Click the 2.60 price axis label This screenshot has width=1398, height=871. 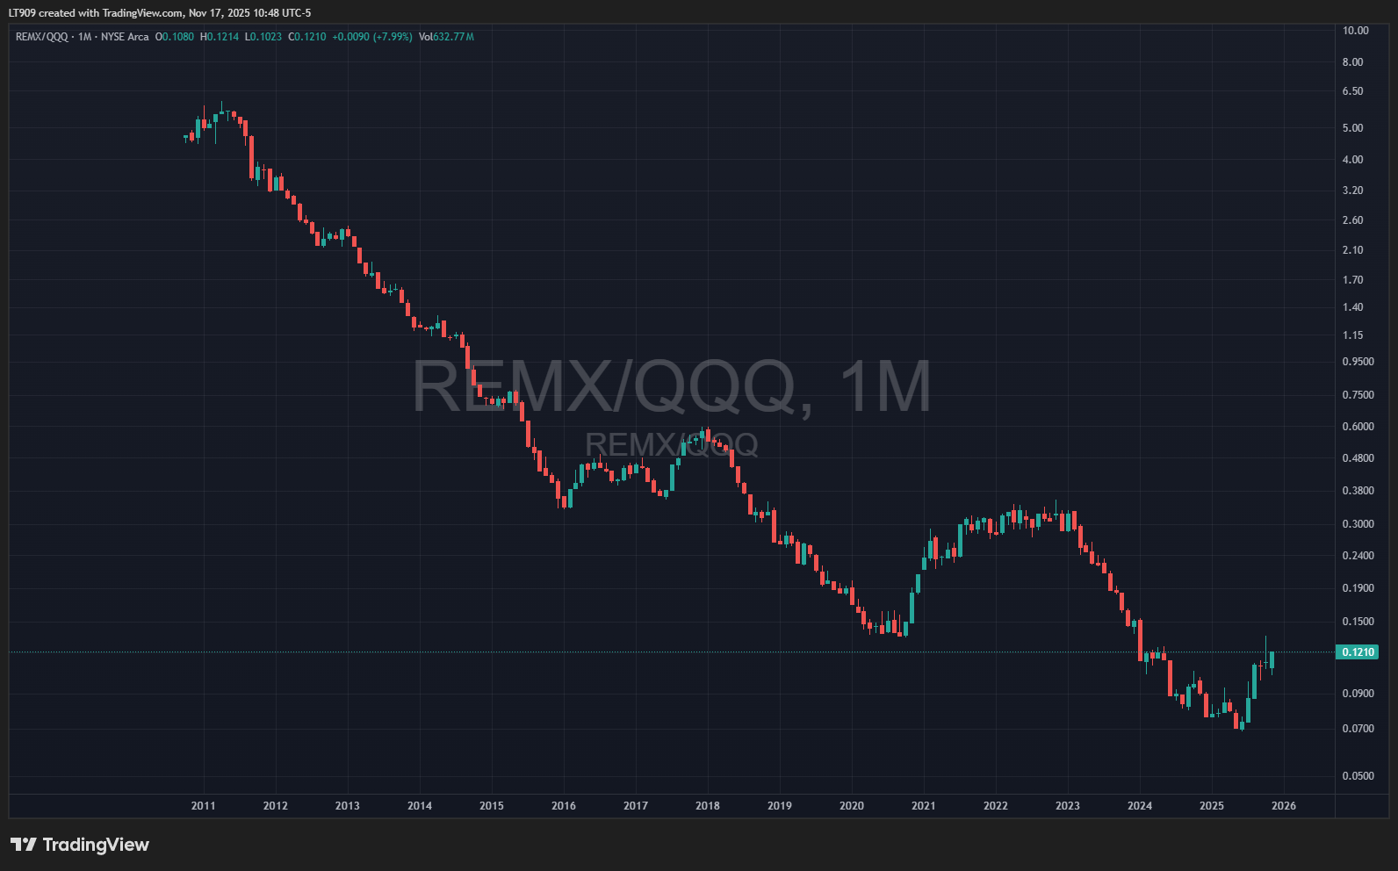point(1353,220)
